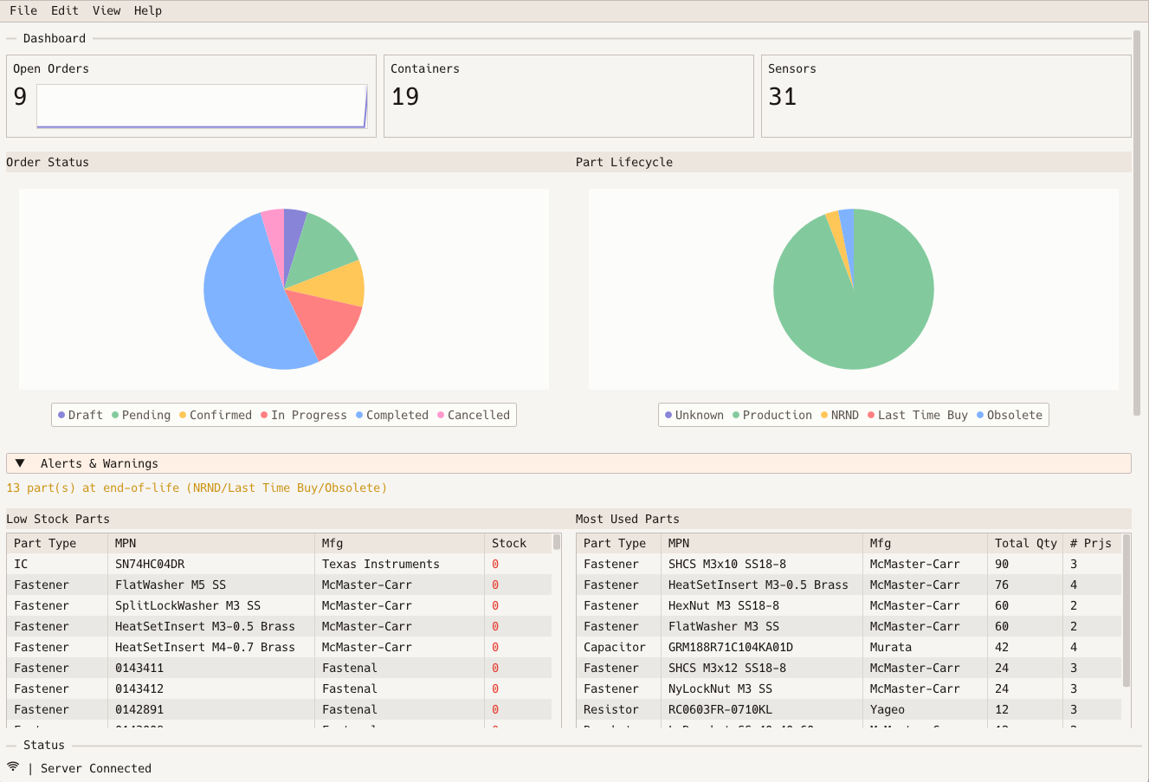Toggle the Obsolete legend entry

click(x=1010, y=415)
